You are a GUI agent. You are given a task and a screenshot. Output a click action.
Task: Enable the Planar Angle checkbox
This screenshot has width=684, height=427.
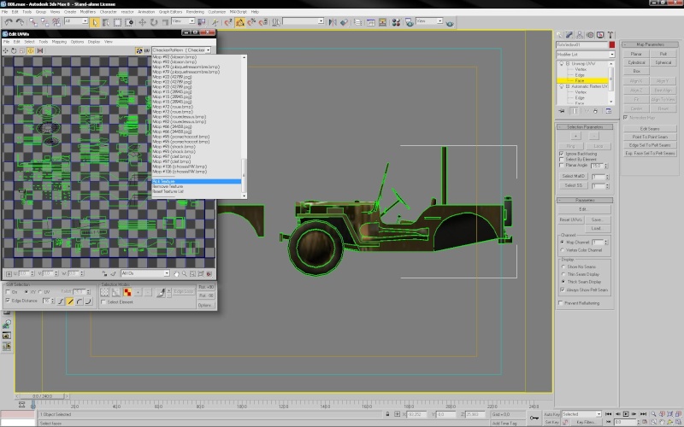[562, 166]
